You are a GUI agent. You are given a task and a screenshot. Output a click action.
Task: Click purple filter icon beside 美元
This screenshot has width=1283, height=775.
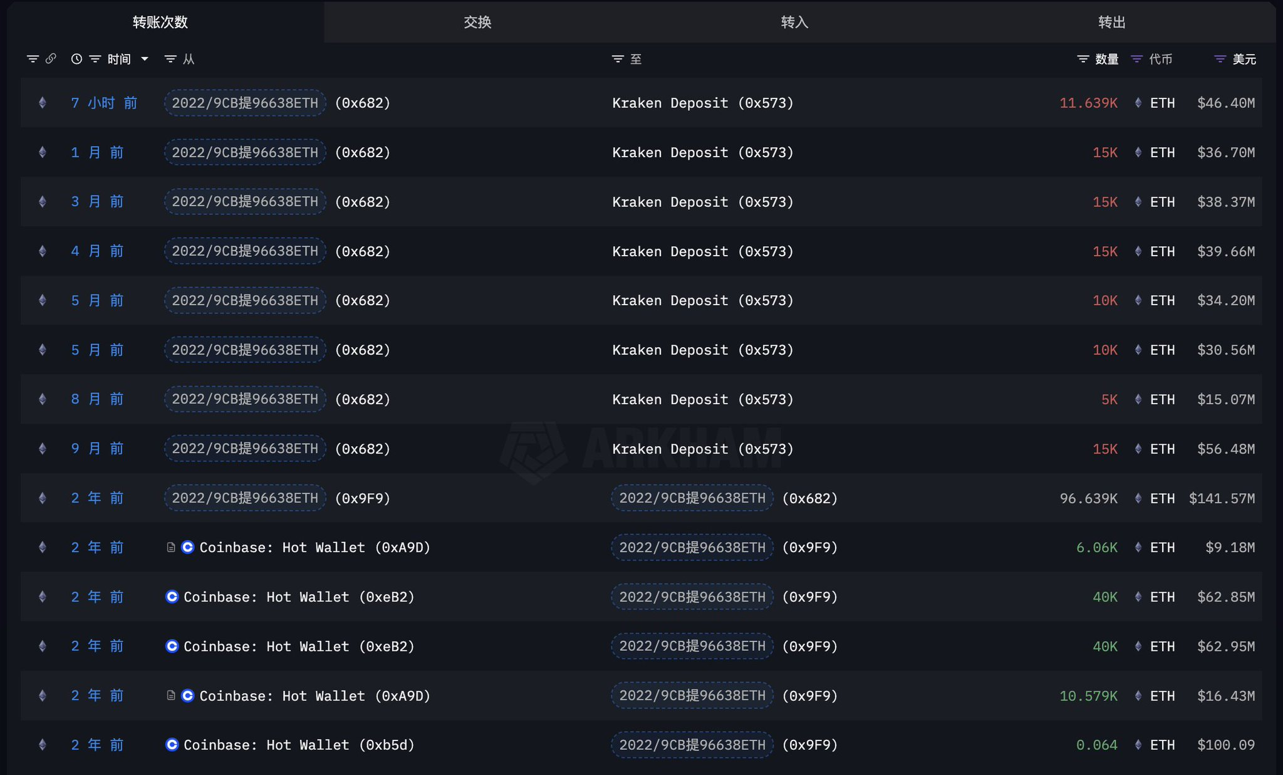1220,59
